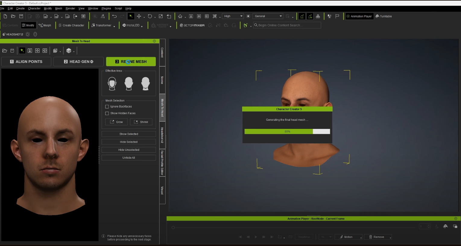Select the Move object tool icon
The image size is (461, 246).
tap(139, 16)
